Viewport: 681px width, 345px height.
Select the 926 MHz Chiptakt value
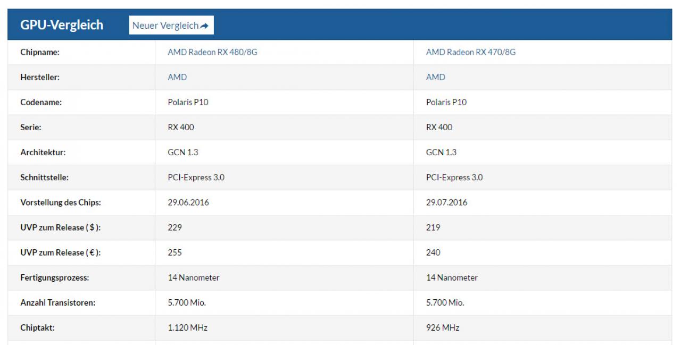[443, 327]
